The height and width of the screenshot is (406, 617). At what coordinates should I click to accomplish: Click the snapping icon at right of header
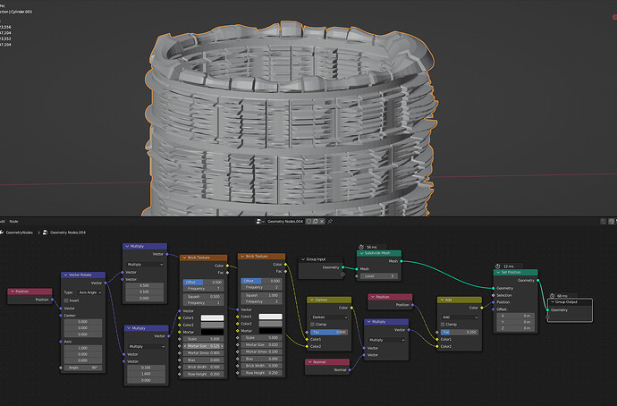pos(611,222)
